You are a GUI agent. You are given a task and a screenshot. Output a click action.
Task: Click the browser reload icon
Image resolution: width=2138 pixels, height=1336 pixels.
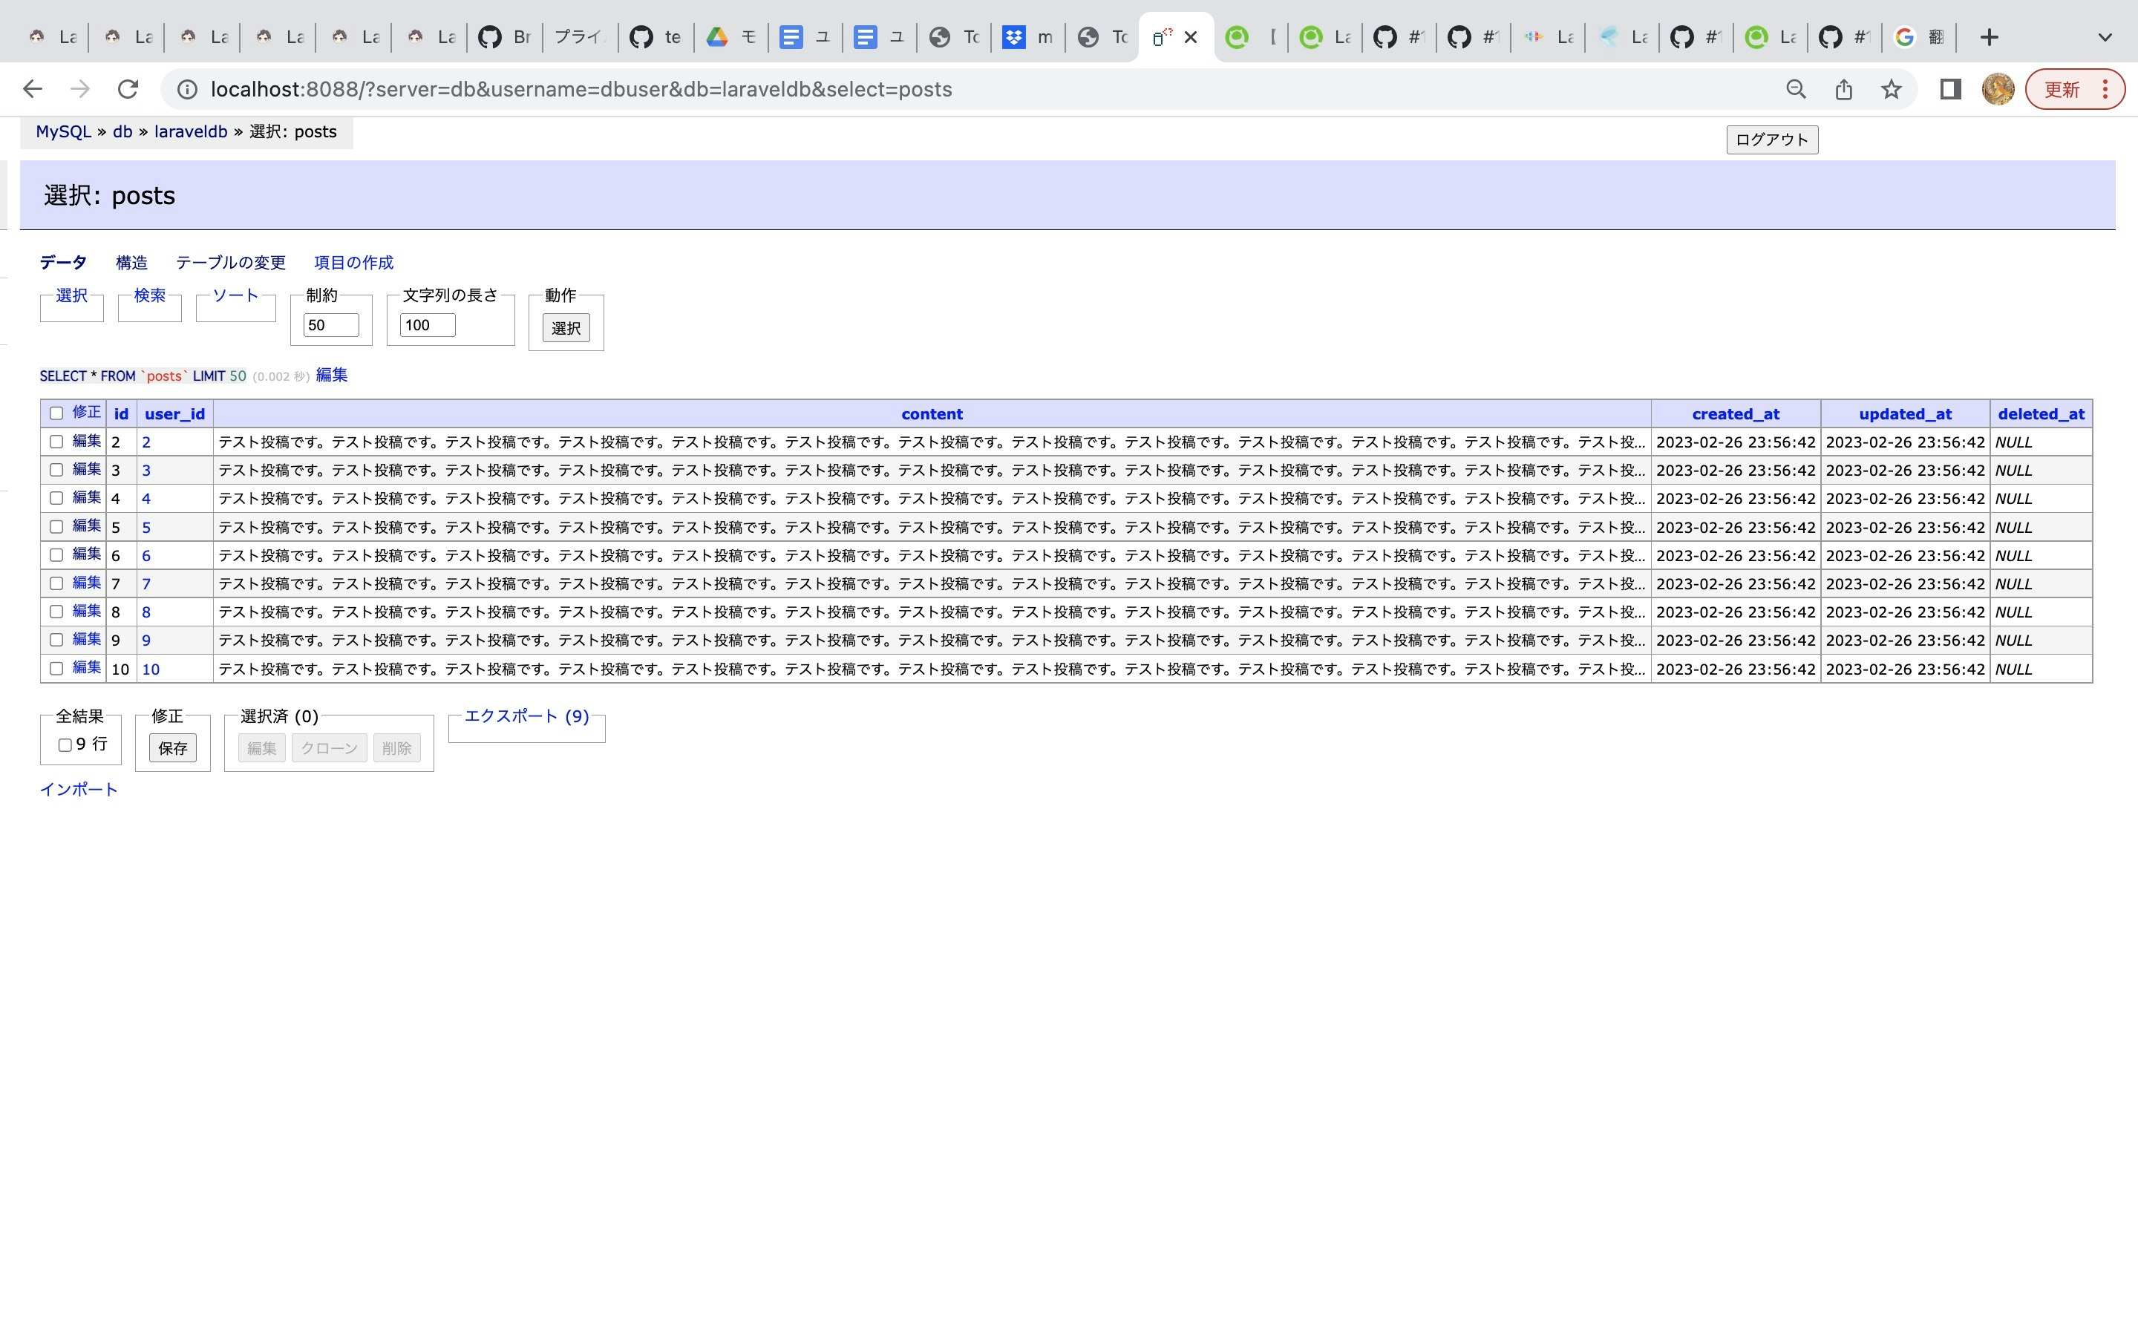click(128, 89)
